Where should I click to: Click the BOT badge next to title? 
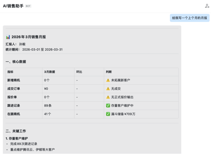28,6
